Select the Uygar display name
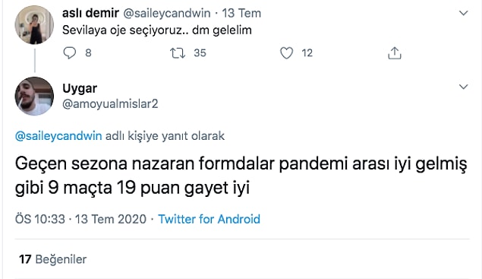This screenshot has width=482, height=279. coord(80,89)
